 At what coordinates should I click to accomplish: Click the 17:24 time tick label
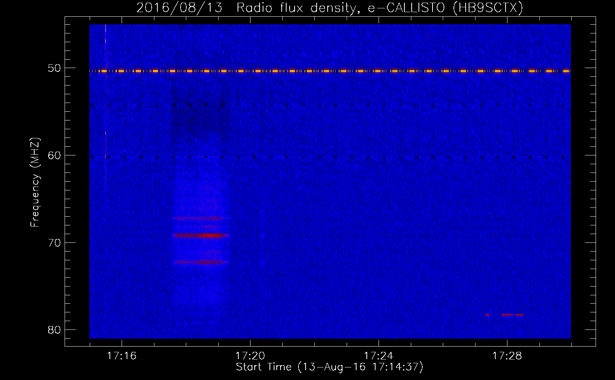(x=379, y=356)
